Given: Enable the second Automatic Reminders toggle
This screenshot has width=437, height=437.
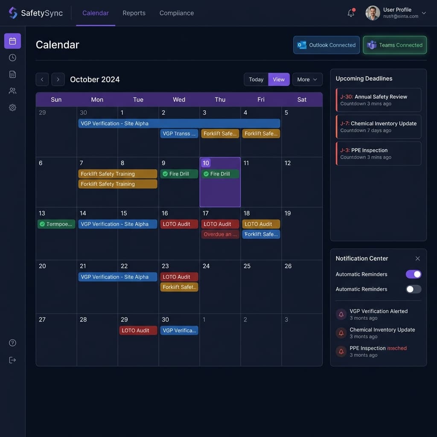Looking at the screenshot, I should coord(413,289).
